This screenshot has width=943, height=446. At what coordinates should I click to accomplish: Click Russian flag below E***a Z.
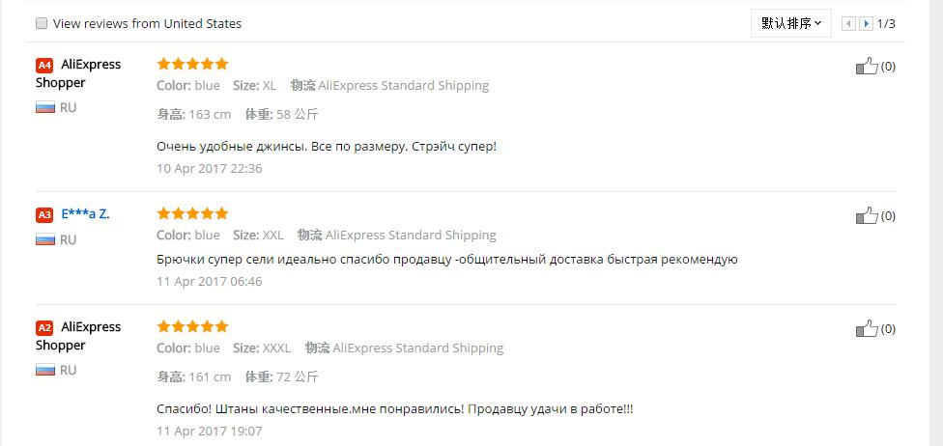pos(44,239)
